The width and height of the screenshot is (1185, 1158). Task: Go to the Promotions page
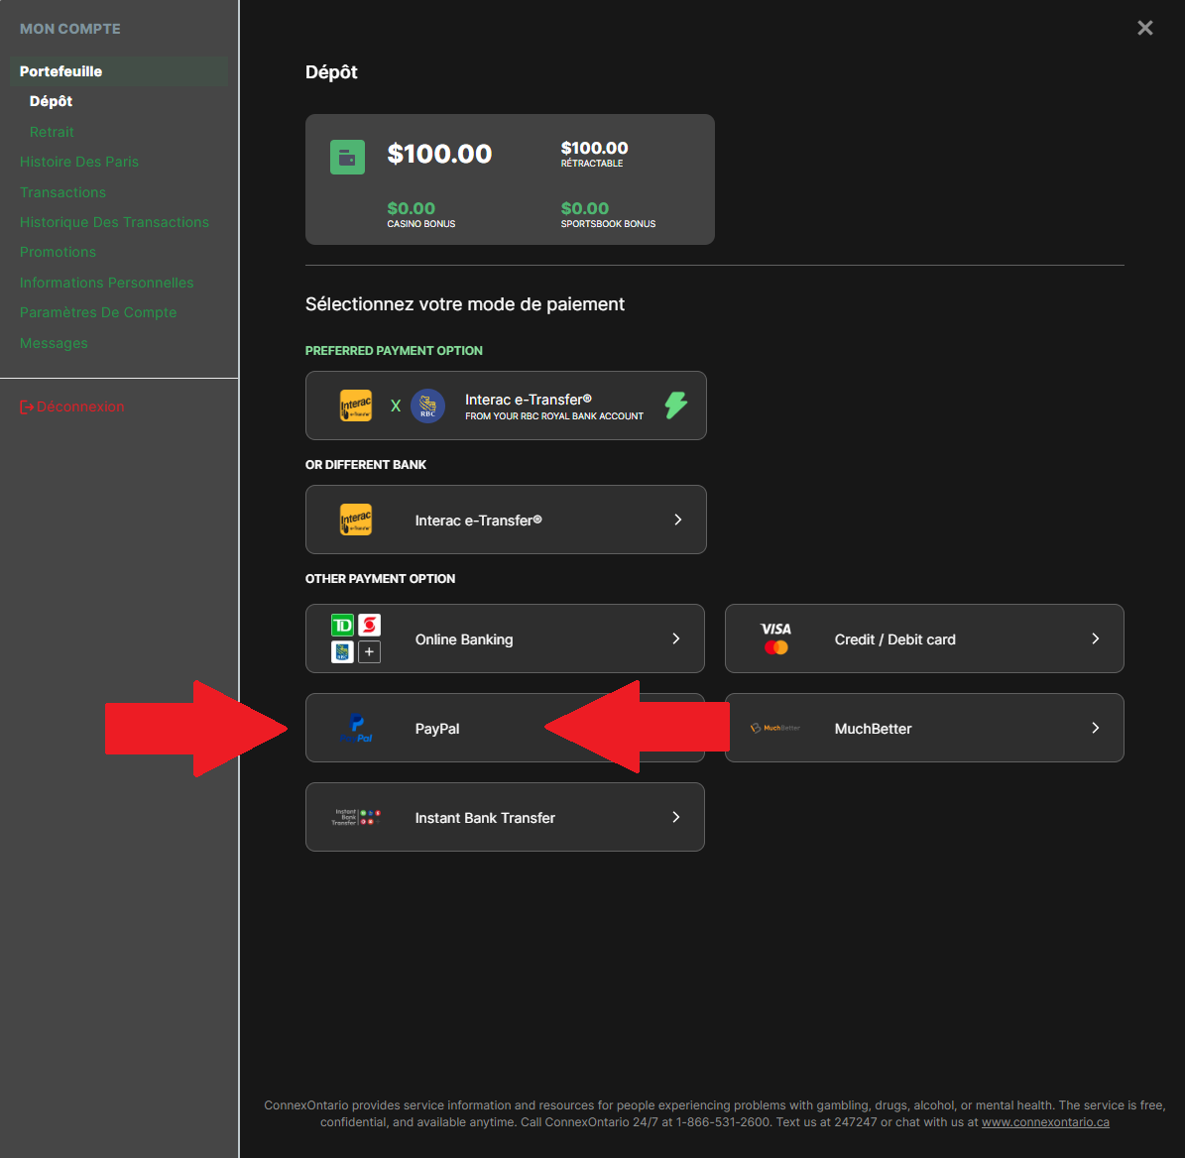pos(58,252)
